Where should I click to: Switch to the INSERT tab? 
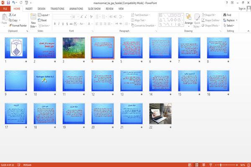[x=29, y=9]
